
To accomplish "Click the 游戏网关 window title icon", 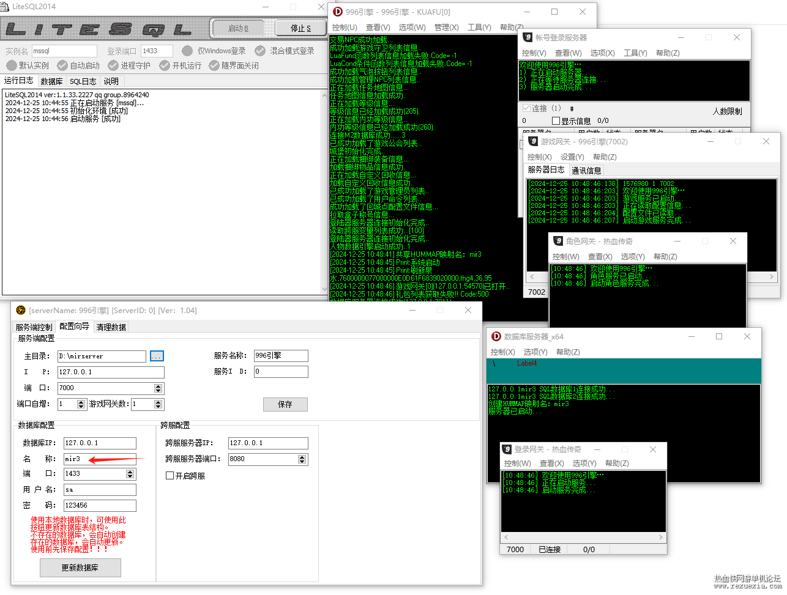I will (533, 141).
